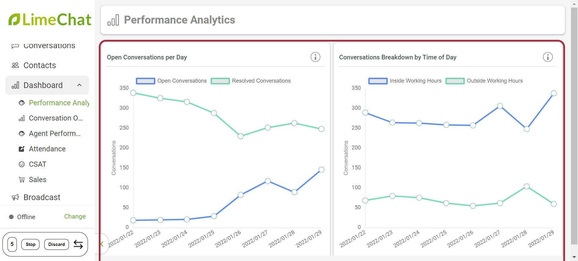Click Open Conversations point on 2022/01/29
Image resolution: width=578 pixels, height=261 pixels.
322,170
